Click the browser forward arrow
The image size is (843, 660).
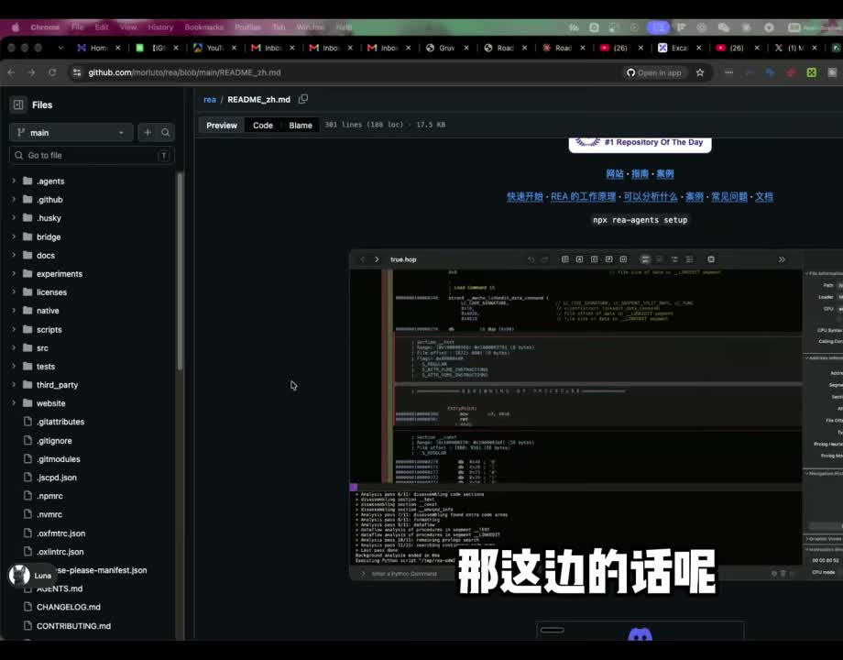(31, 72)
